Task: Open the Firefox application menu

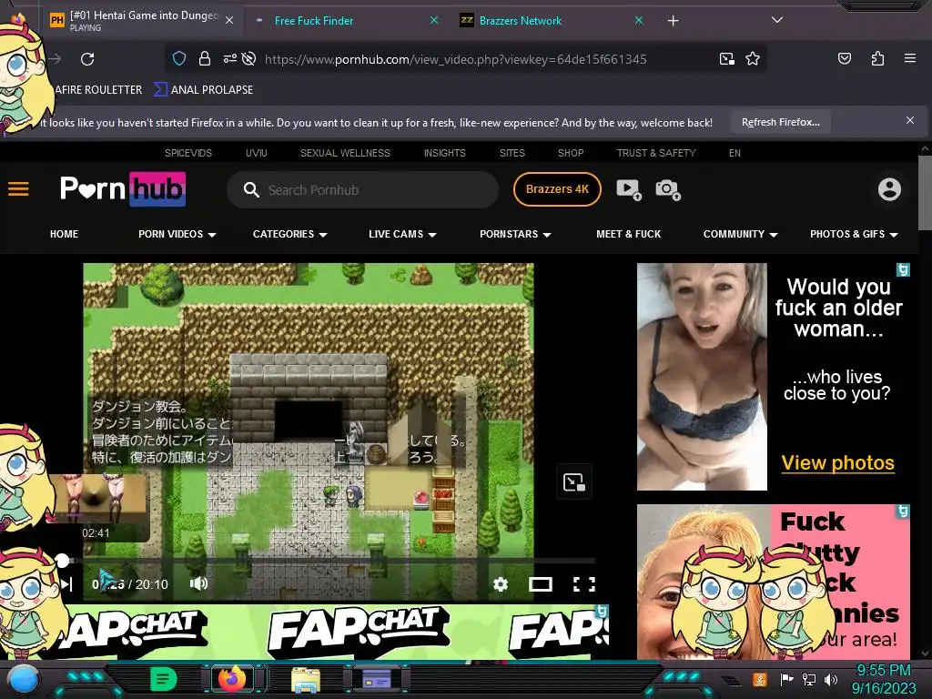Action: pos(910,58)
